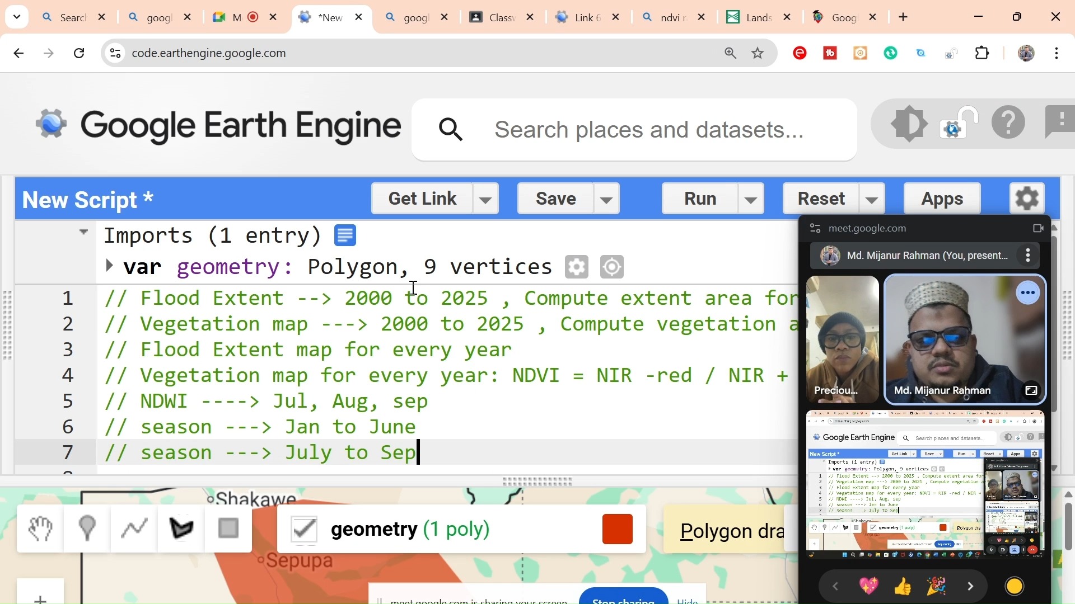Open the Apps button

pyautogui.click(x=943, y=199)
